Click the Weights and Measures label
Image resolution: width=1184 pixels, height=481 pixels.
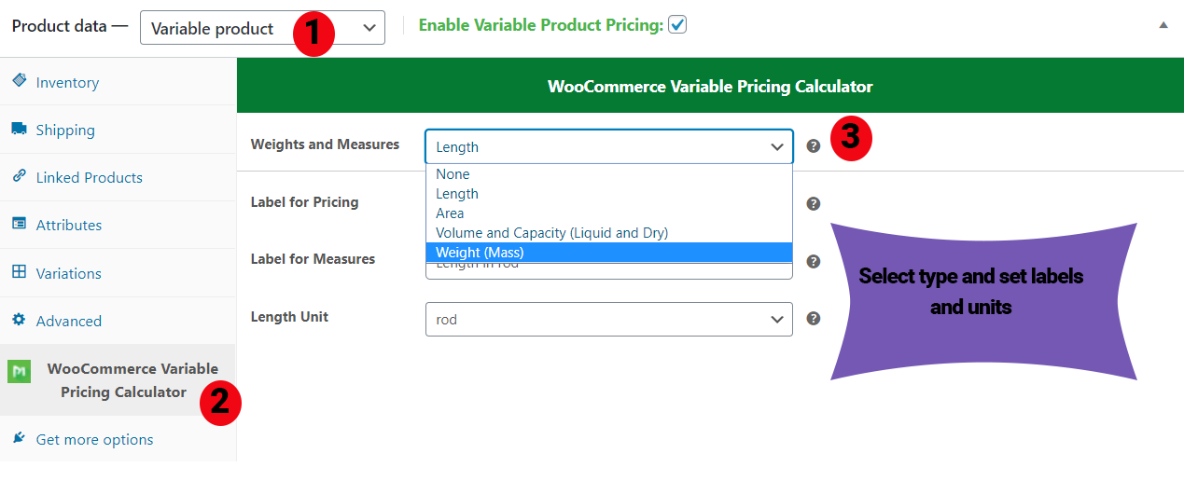click(x=325, y=144)
